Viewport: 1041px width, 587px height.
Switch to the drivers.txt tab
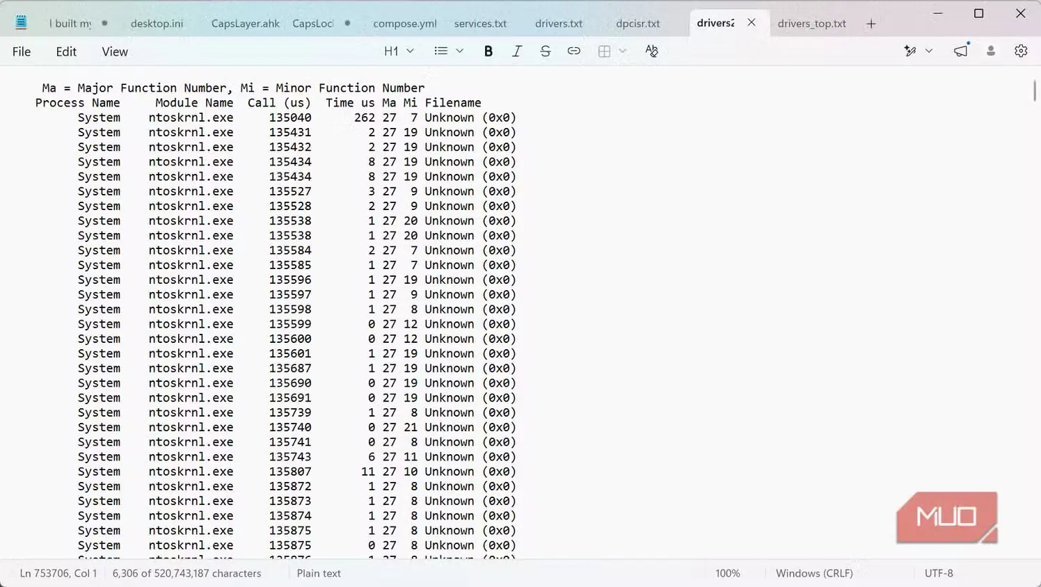(x=559, y=24)
